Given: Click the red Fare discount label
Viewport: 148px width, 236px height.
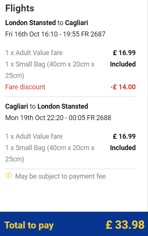Looking at the screenshot, I should pos(25,87).
